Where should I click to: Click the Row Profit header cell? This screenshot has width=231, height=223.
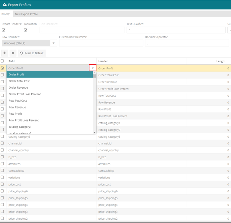(x=141, y=109)
